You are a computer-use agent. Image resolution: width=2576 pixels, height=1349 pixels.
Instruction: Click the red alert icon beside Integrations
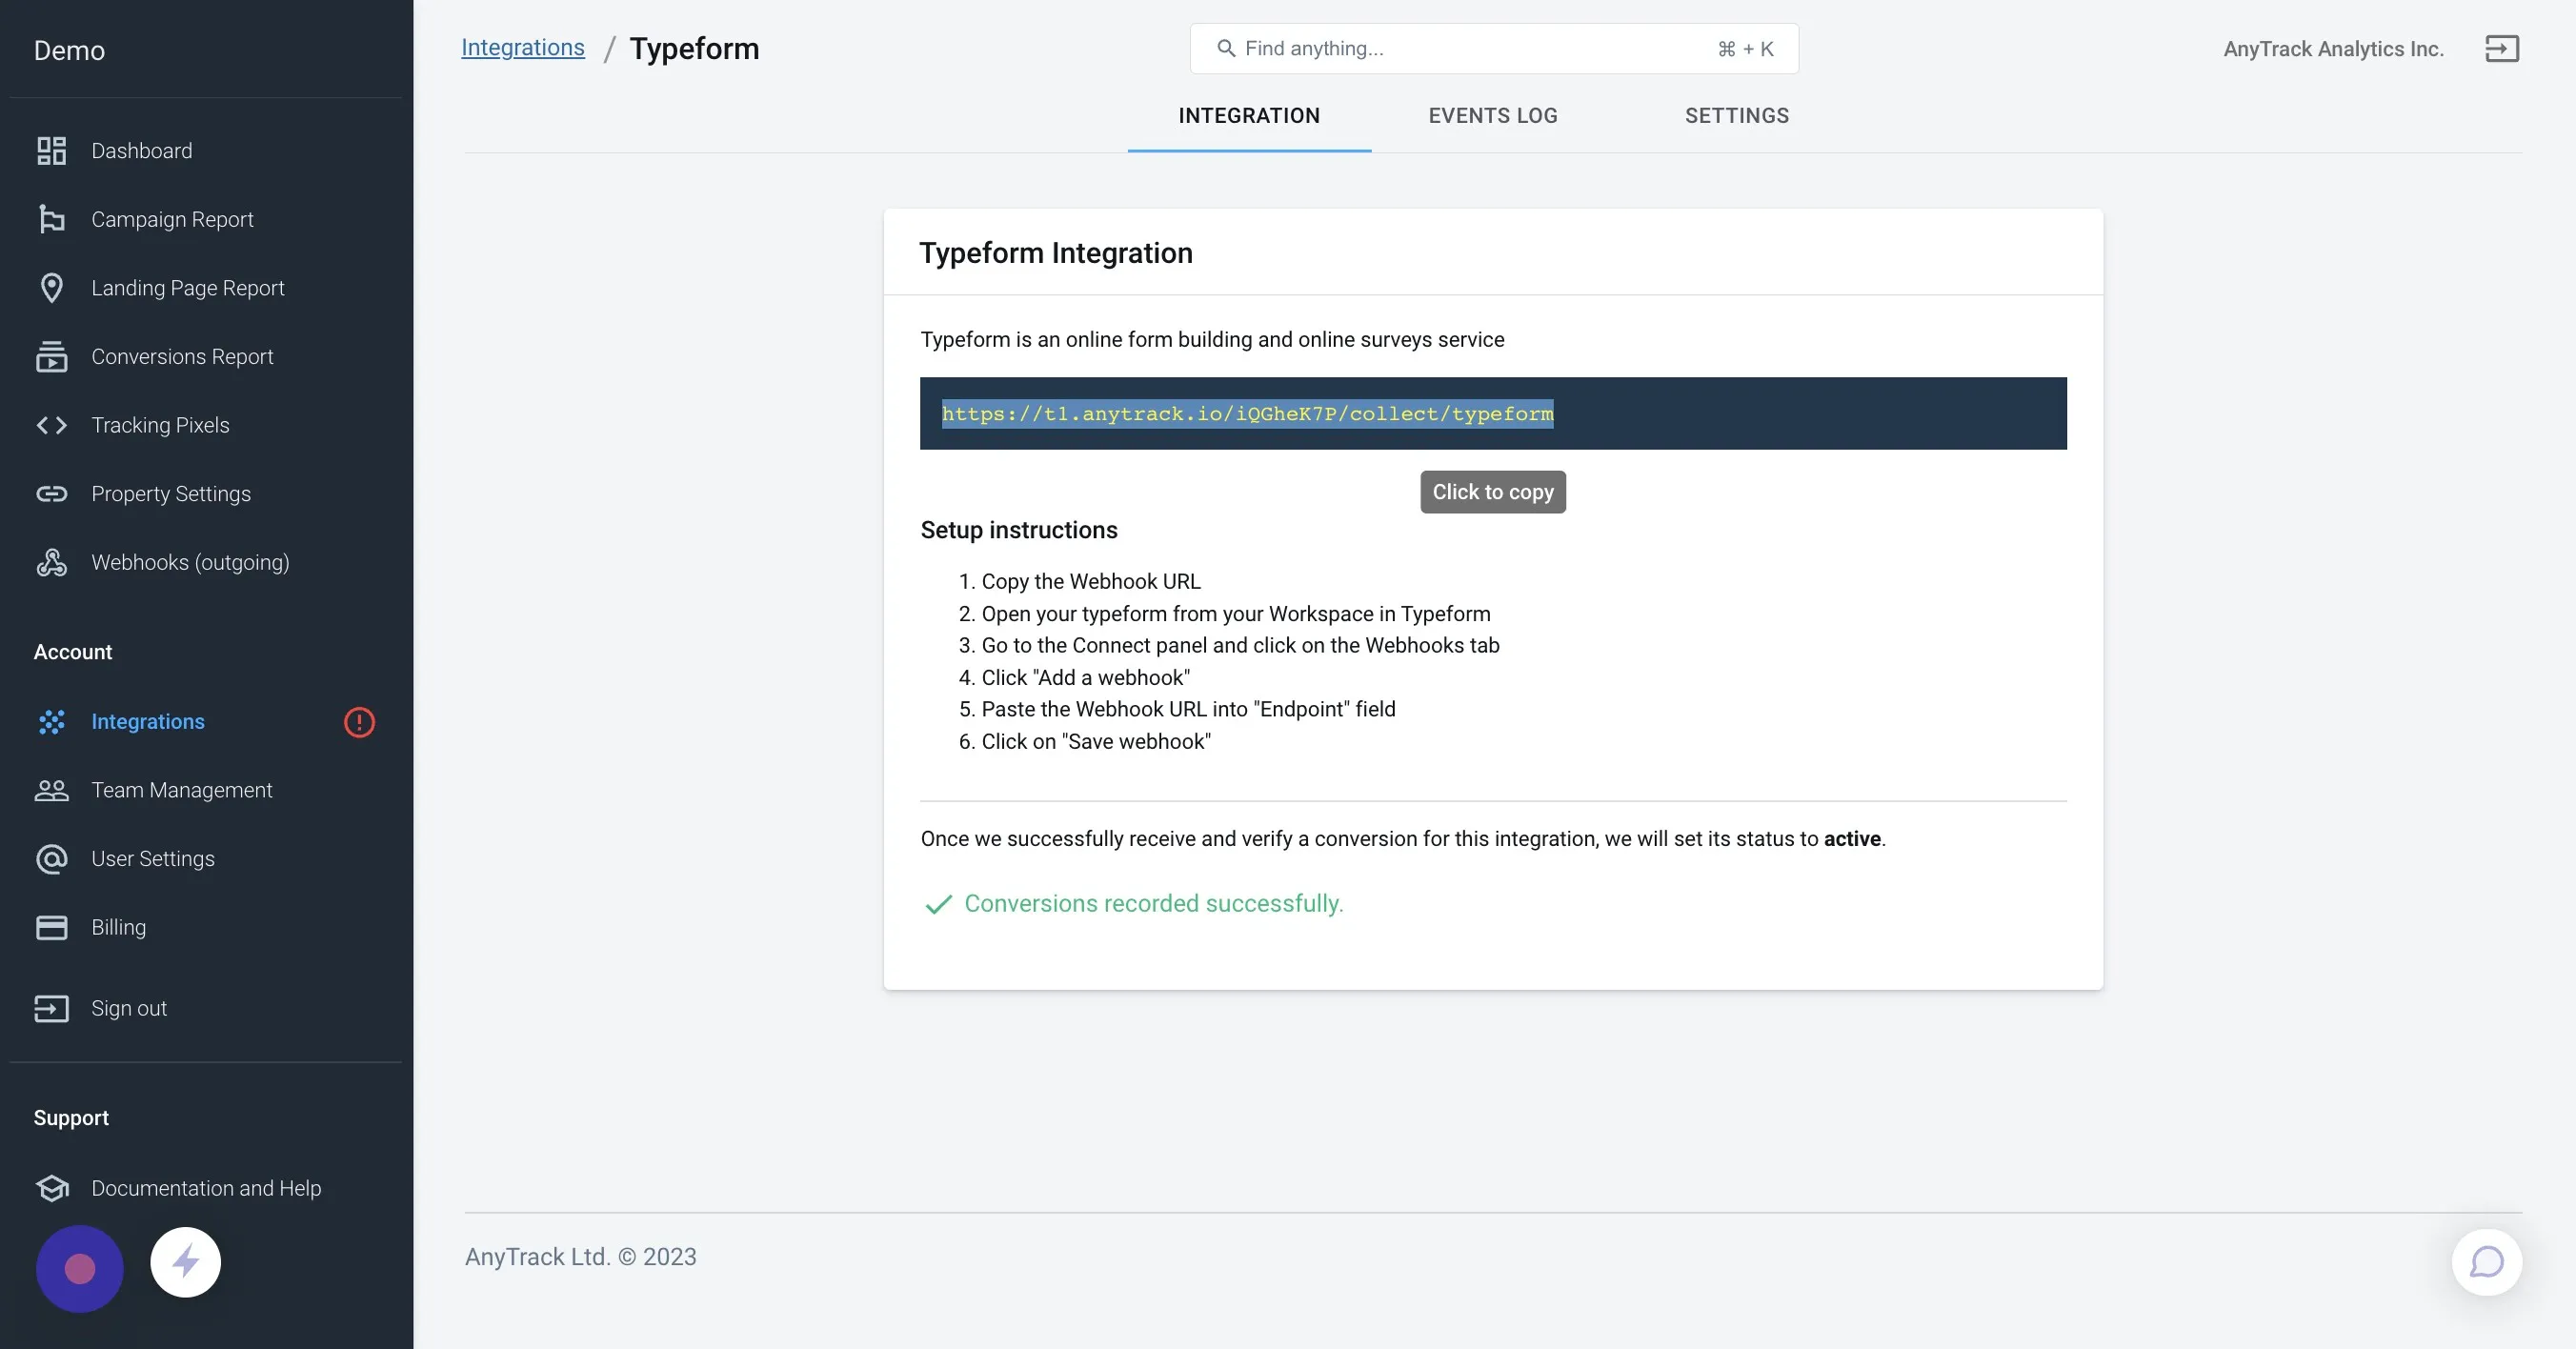tap(359, 722)
